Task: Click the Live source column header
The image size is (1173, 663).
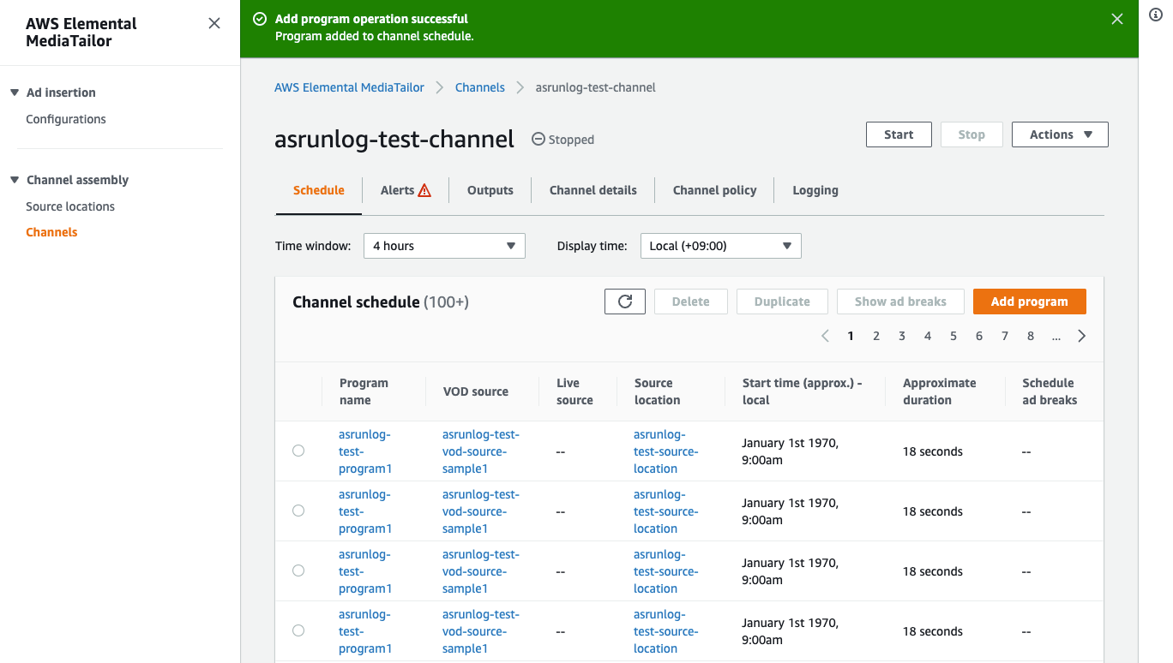Action: point(574,391)
